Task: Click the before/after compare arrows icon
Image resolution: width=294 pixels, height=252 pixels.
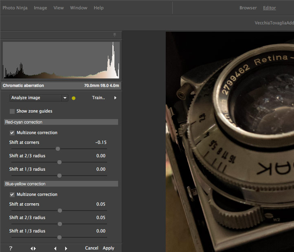Action: (33, 248)
